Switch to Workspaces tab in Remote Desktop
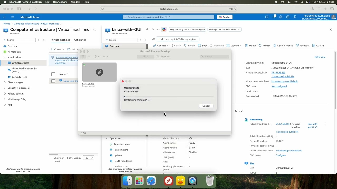 [163, 56]
